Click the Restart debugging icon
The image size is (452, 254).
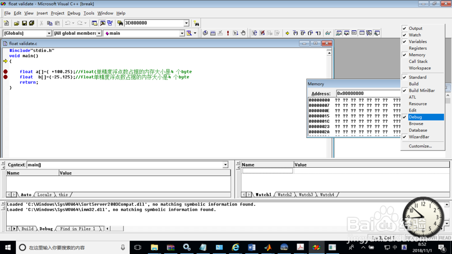click(254, 33)
